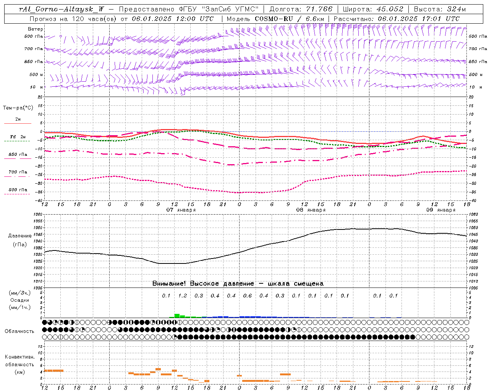The height and width of the screenshot is (391, 489).
Task: Click the (мм/1ч.) unit label
Action: 20,307
